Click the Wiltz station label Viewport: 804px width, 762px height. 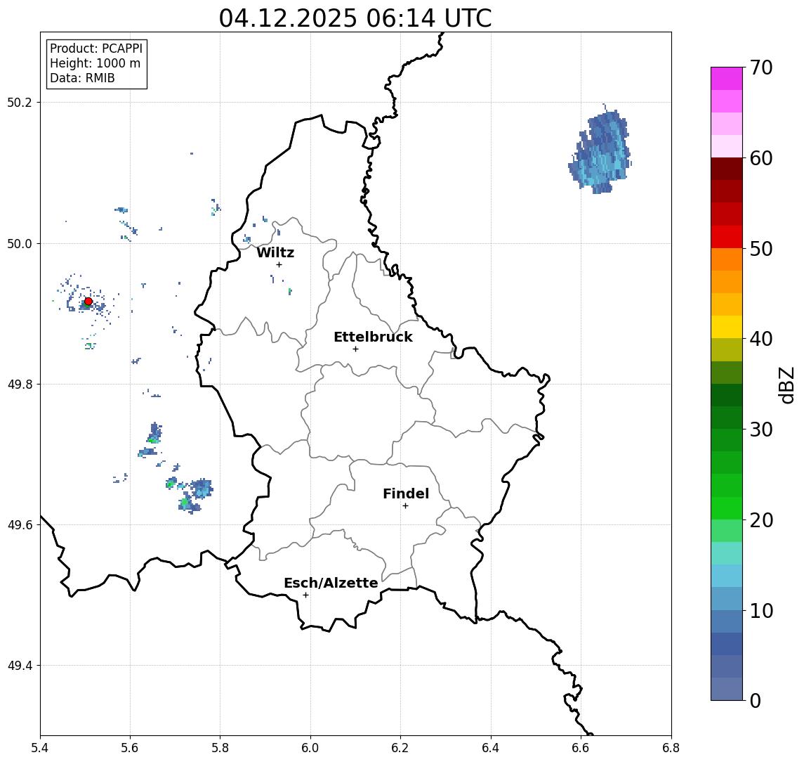click(275, 252)
